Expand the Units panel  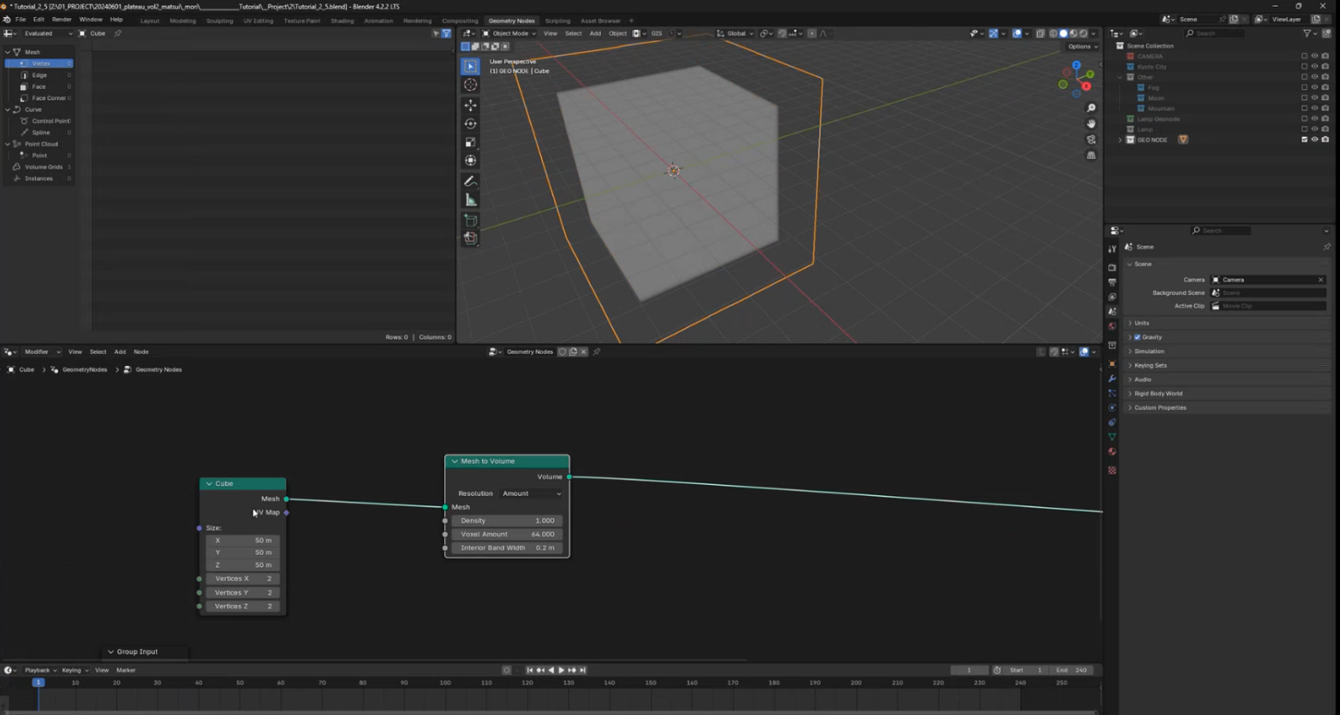coord(1141,323)
